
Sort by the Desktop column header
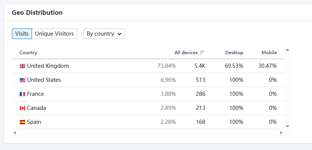click(x=234, y=53)
